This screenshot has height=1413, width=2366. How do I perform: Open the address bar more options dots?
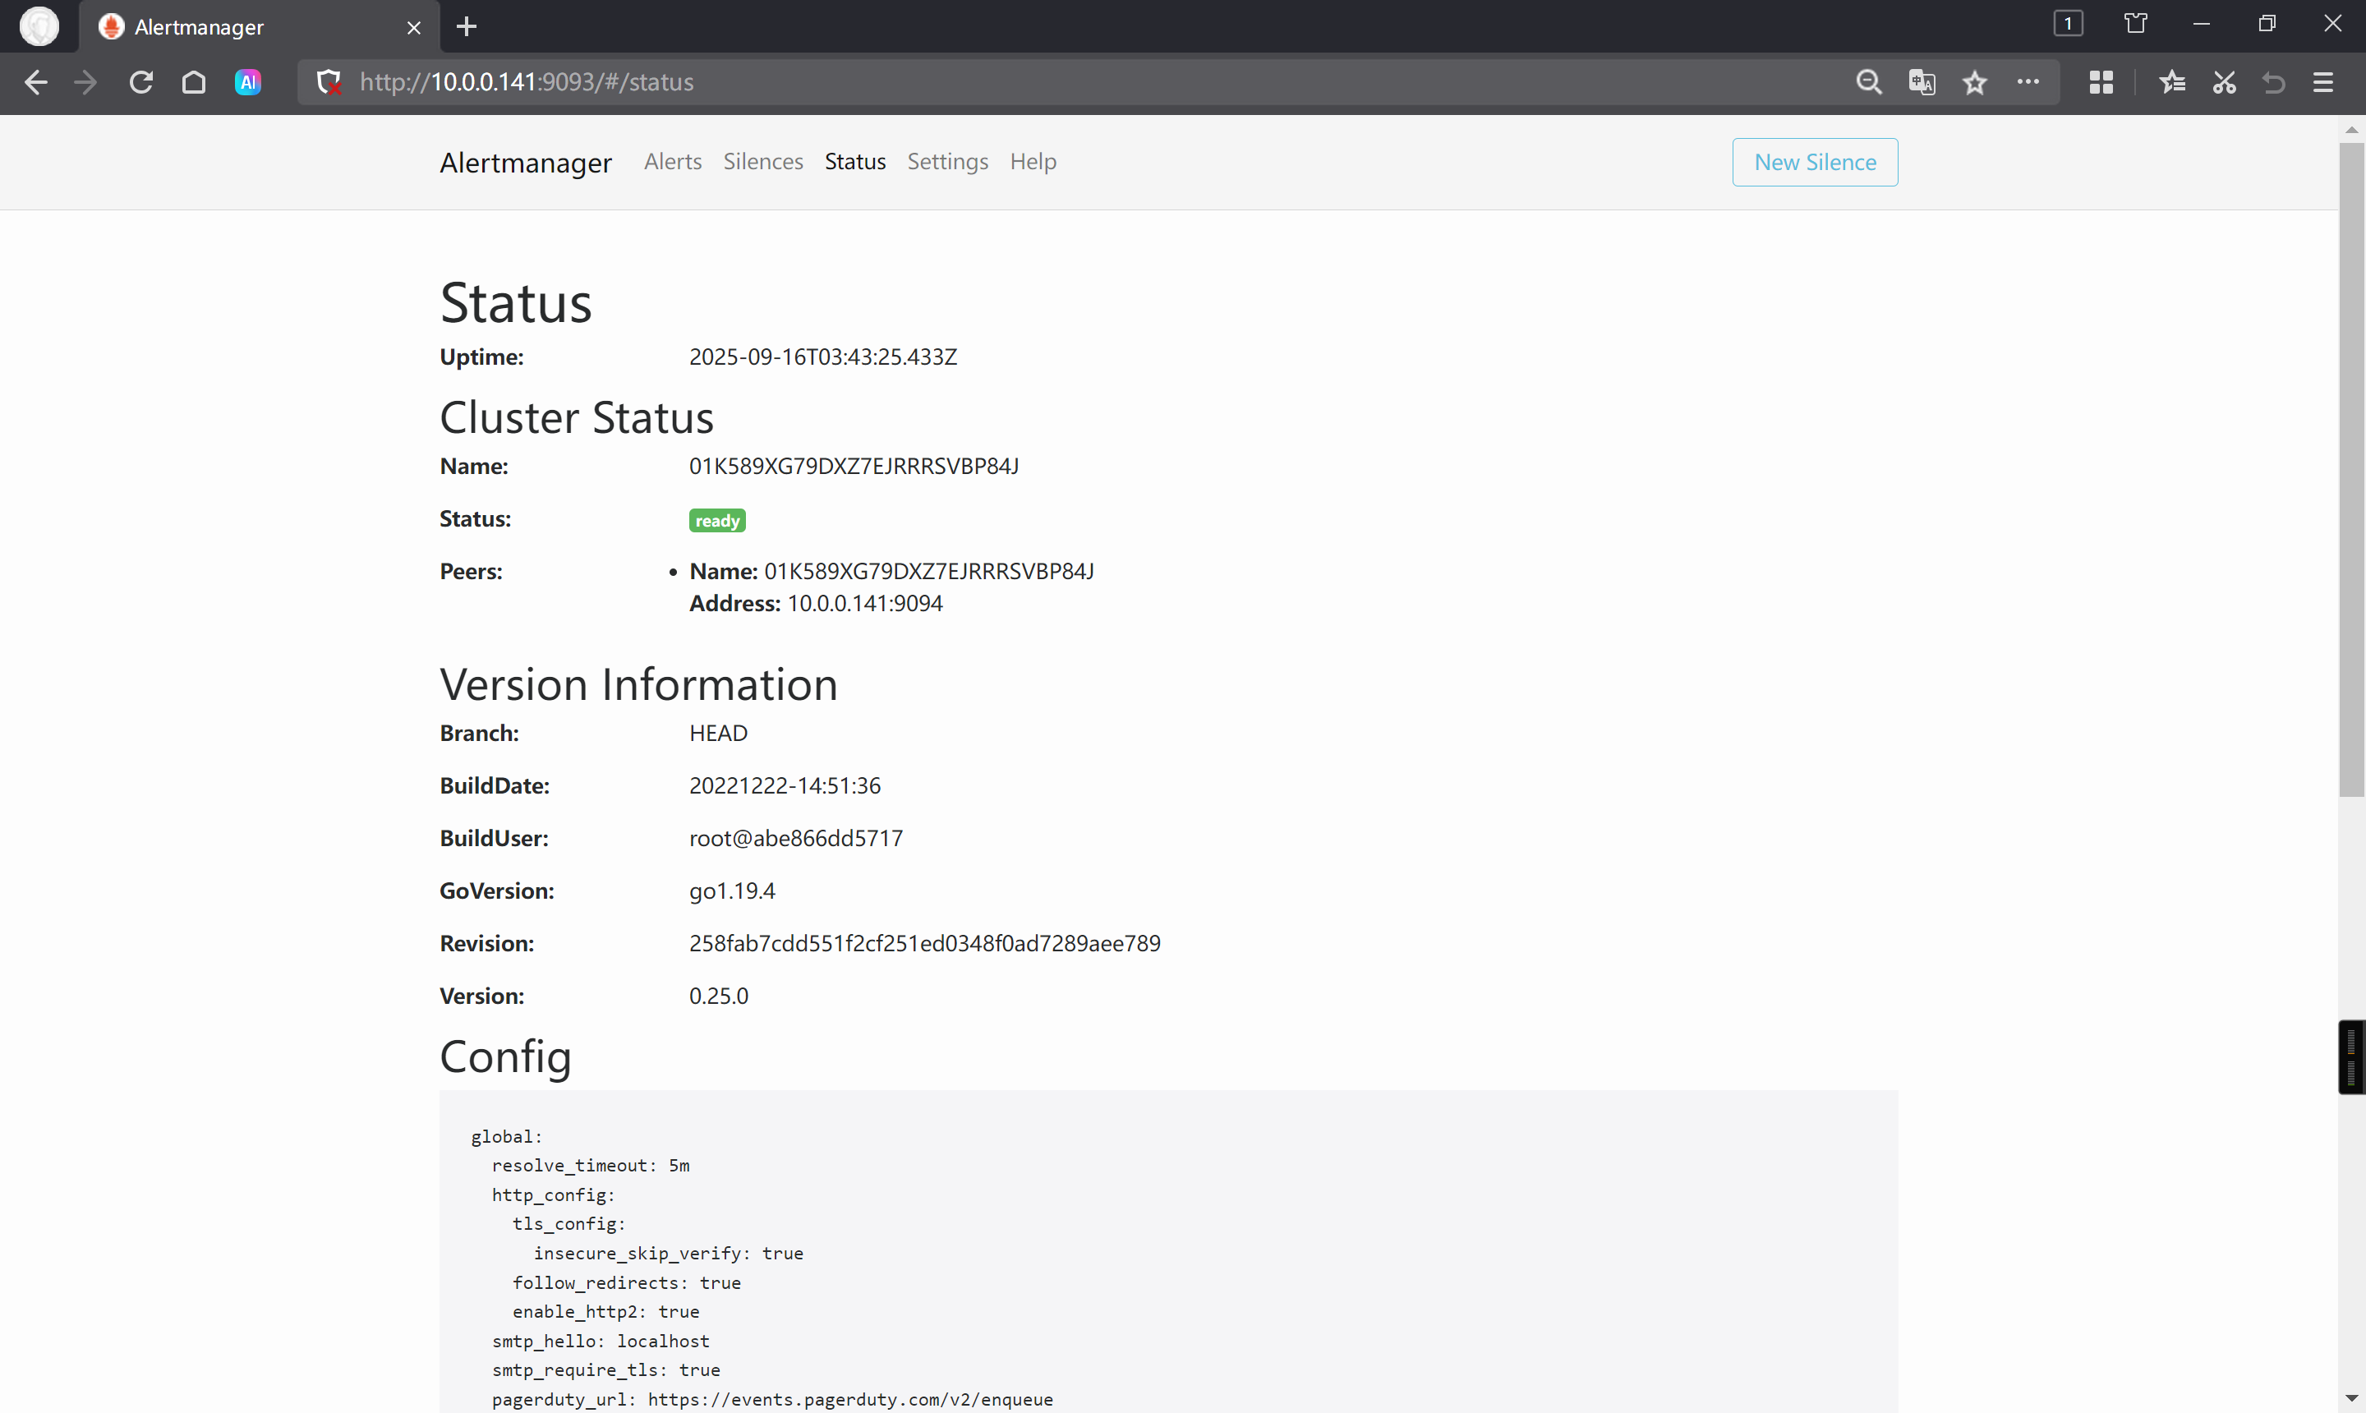(x=2028, y=82)
